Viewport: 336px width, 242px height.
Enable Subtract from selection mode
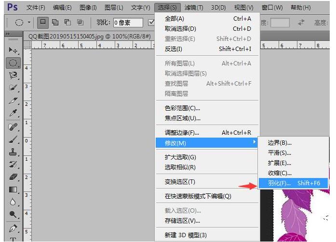click(x=67, y=22)
